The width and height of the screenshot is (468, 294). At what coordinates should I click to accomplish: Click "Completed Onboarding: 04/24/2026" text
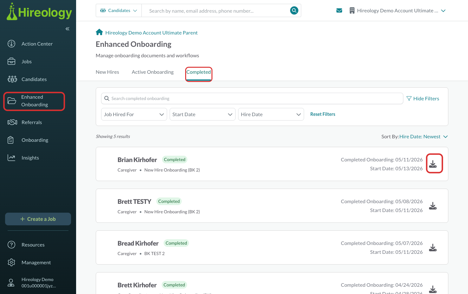382,285
